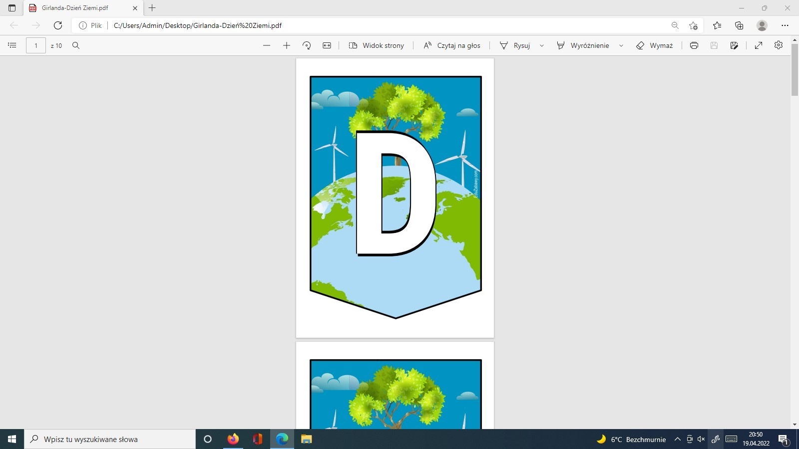Zoom out with the minus button
Image resolution: width=799 pixels, height=449 pixels.
(x=267, y=45)
